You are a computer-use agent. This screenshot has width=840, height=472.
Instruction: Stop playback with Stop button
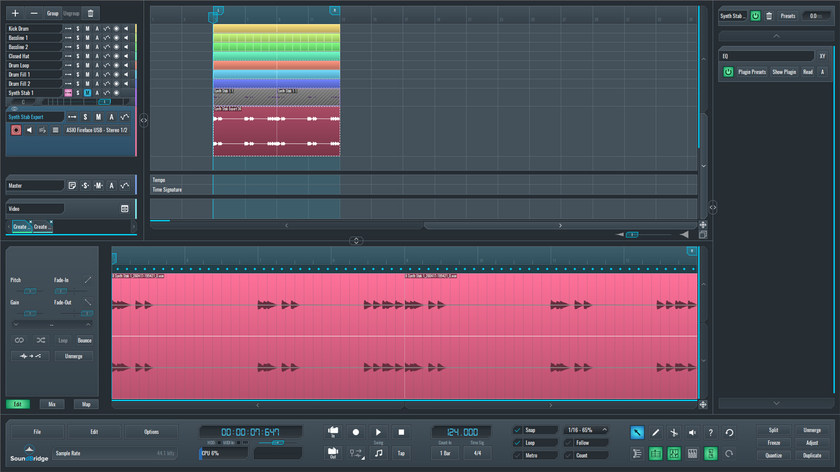point(401,432)
